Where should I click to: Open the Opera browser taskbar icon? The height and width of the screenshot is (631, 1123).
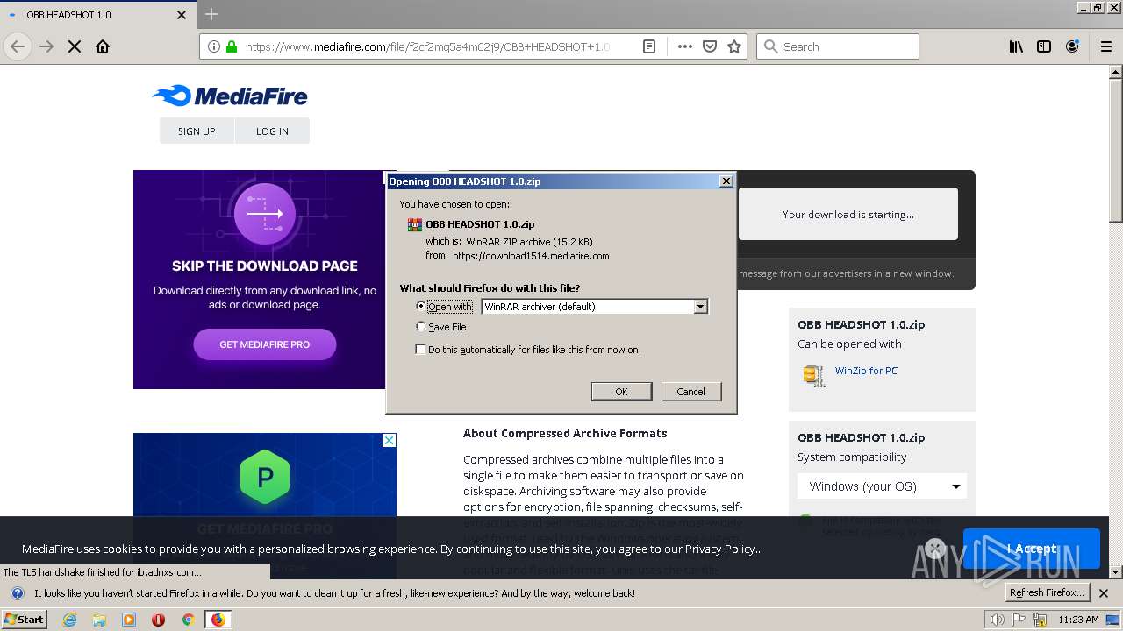[x=159, y=620]
